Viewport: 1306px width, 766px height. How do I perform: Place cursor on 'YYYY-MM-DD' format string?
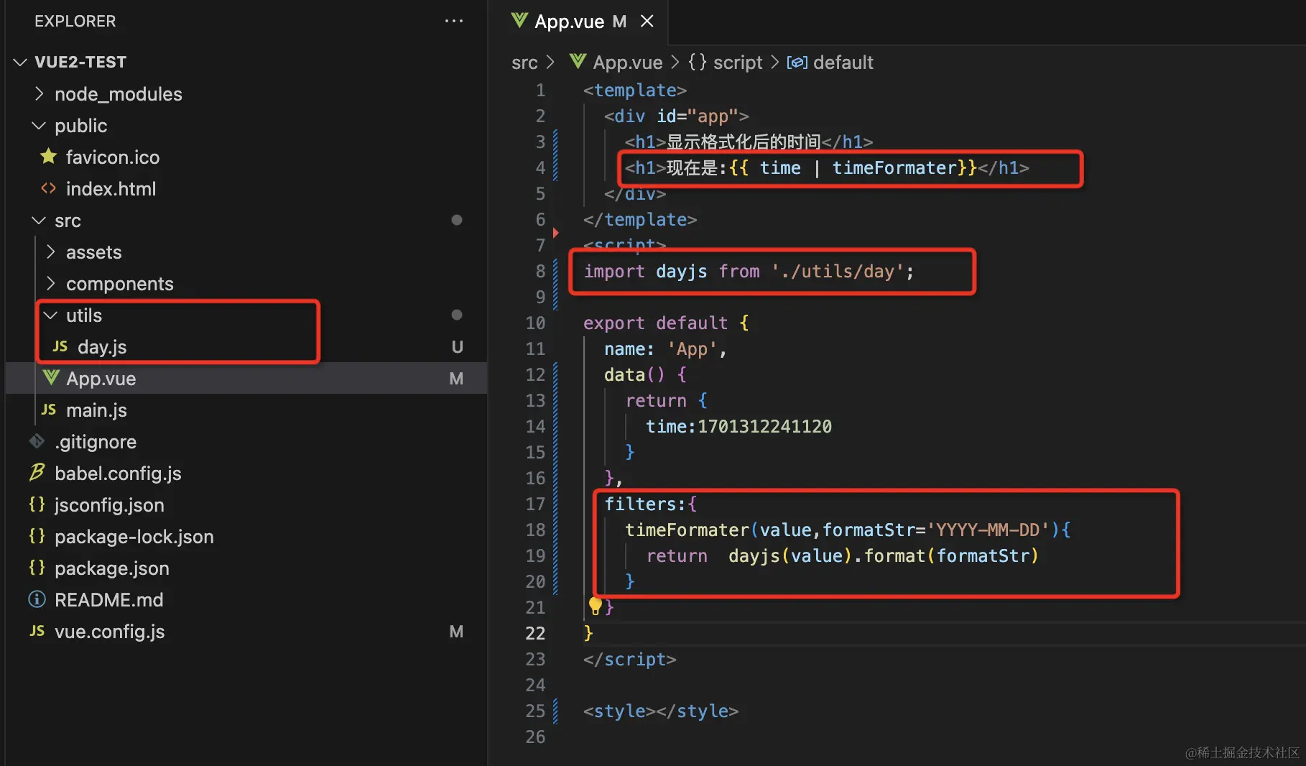[x=988, y=530]
